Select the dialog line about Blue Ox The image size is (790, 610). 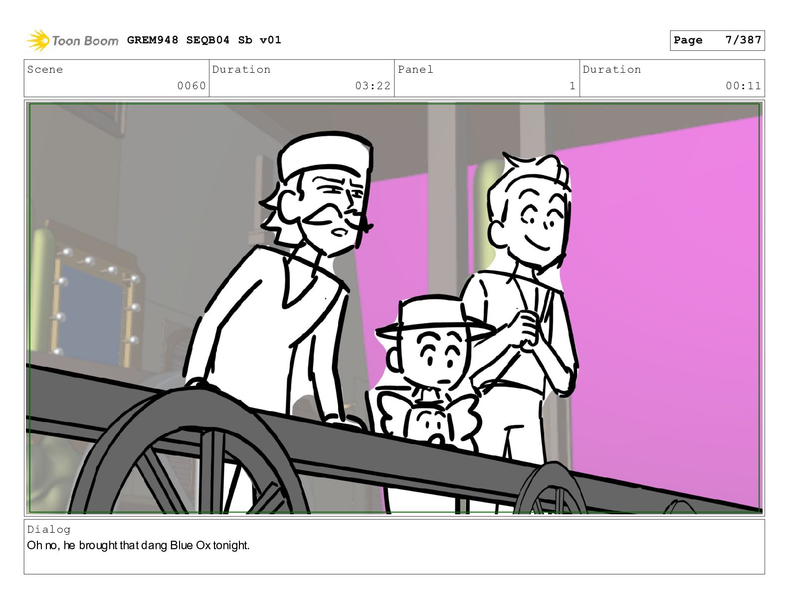pos(138,545)
